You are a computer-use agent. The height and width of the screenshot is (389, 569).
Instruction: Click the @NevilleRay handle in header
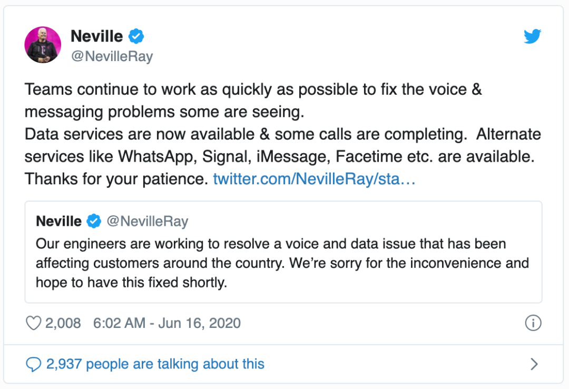pos(112,56)
